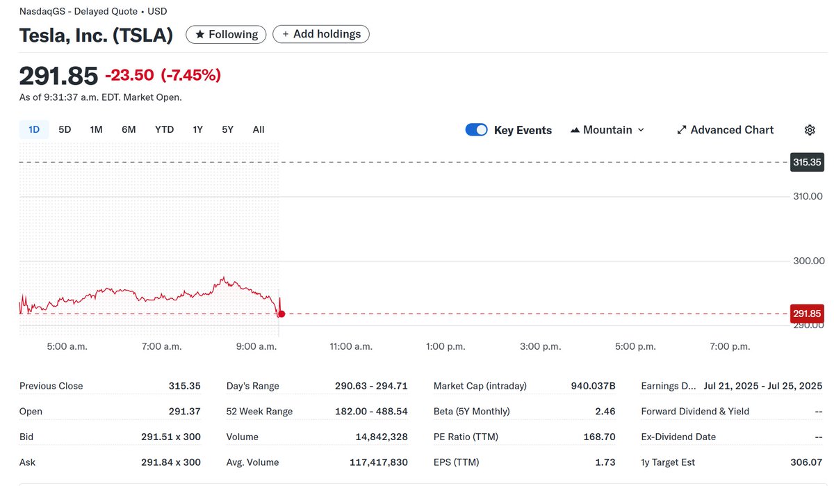Select the 1D time range tab
Screen dimensions: 834x486
point(34,129)
